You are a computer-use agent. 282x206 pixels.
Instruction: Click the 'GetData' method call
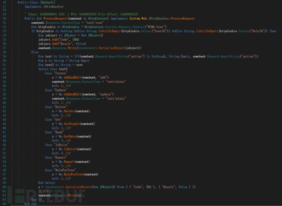pyautogui.click(x=70, y=137)
